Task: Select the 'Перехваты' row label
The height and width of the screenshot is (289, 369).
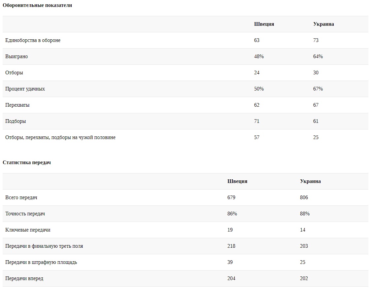Action: pos(17,105)
